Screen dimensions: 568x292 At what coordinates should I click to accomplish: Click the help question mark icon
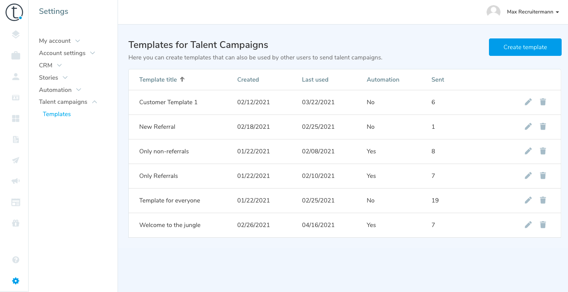coord(15,260)
